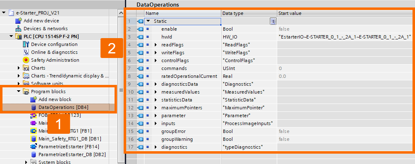Screen dimensions: 415x164
Task: Click the Online & diagnostics icon
Action: (x=26, y=52)
